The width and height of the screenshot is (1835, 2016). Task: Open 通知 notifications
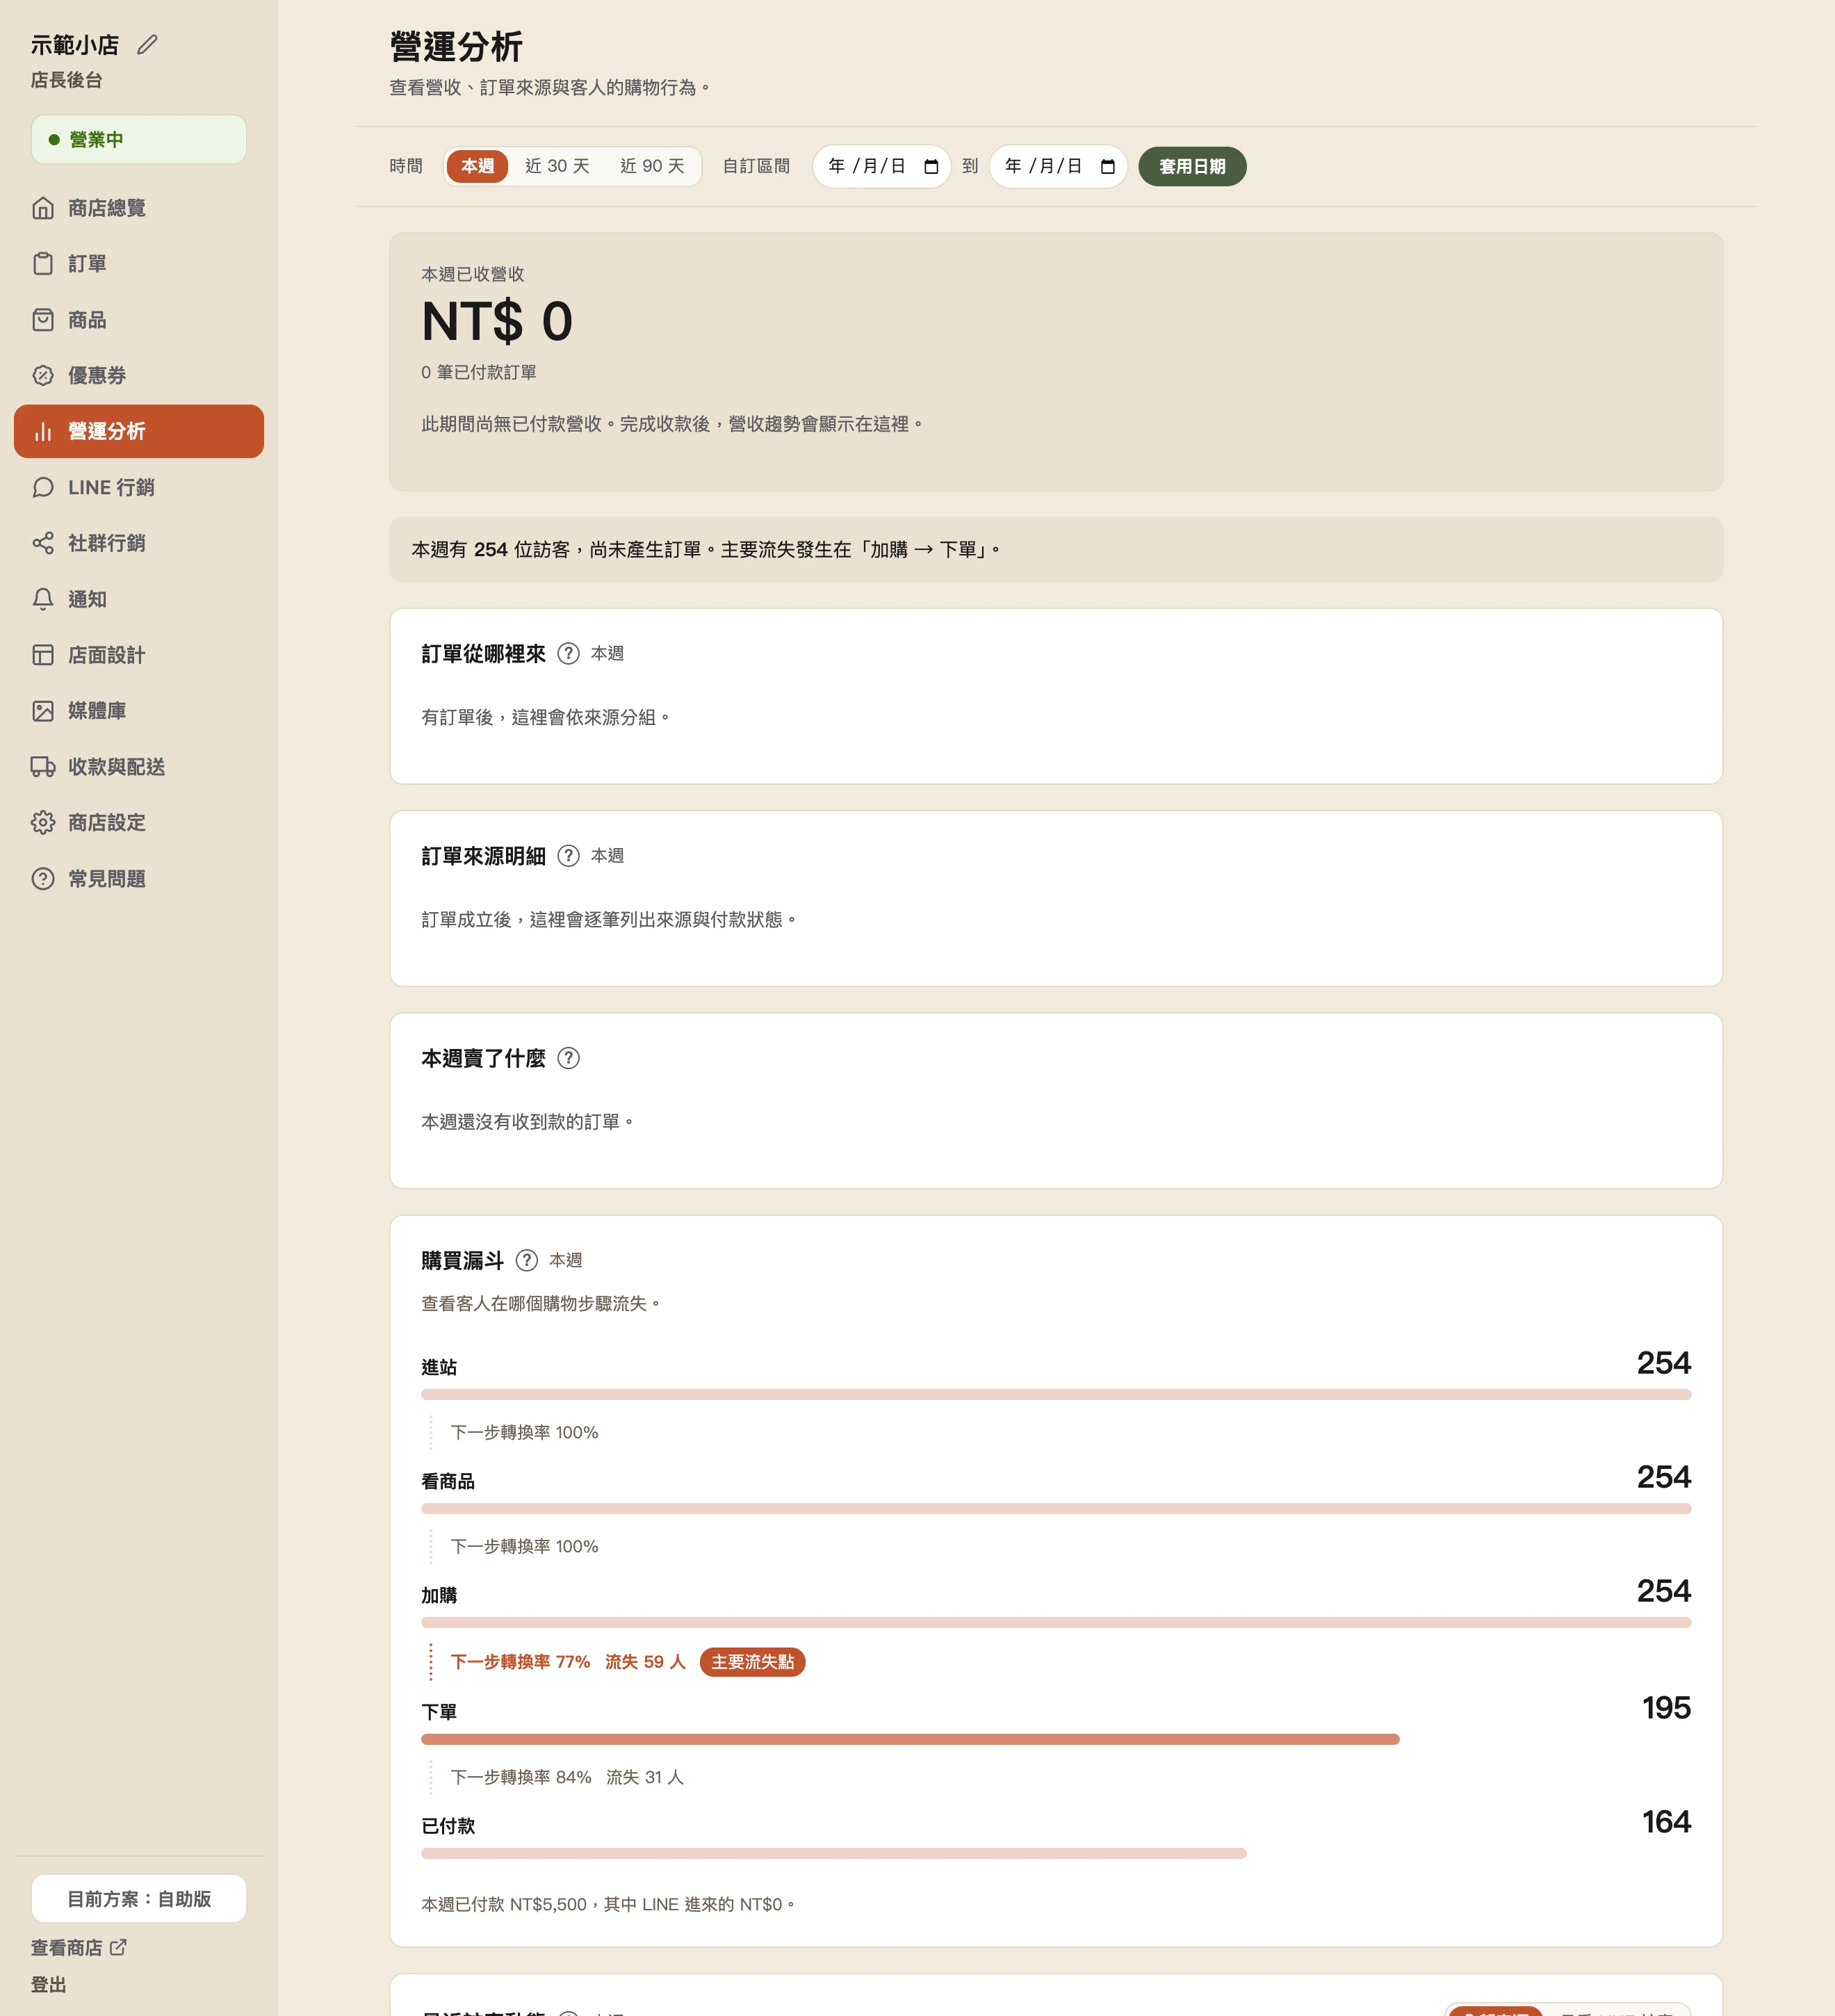coord(139,599)
